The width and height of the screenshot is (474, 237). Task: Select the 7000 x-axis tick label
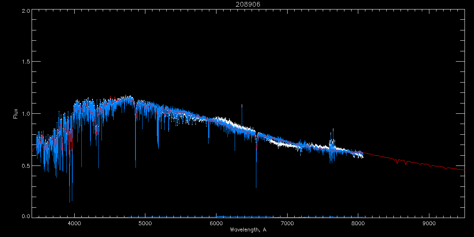pos(287,223)
